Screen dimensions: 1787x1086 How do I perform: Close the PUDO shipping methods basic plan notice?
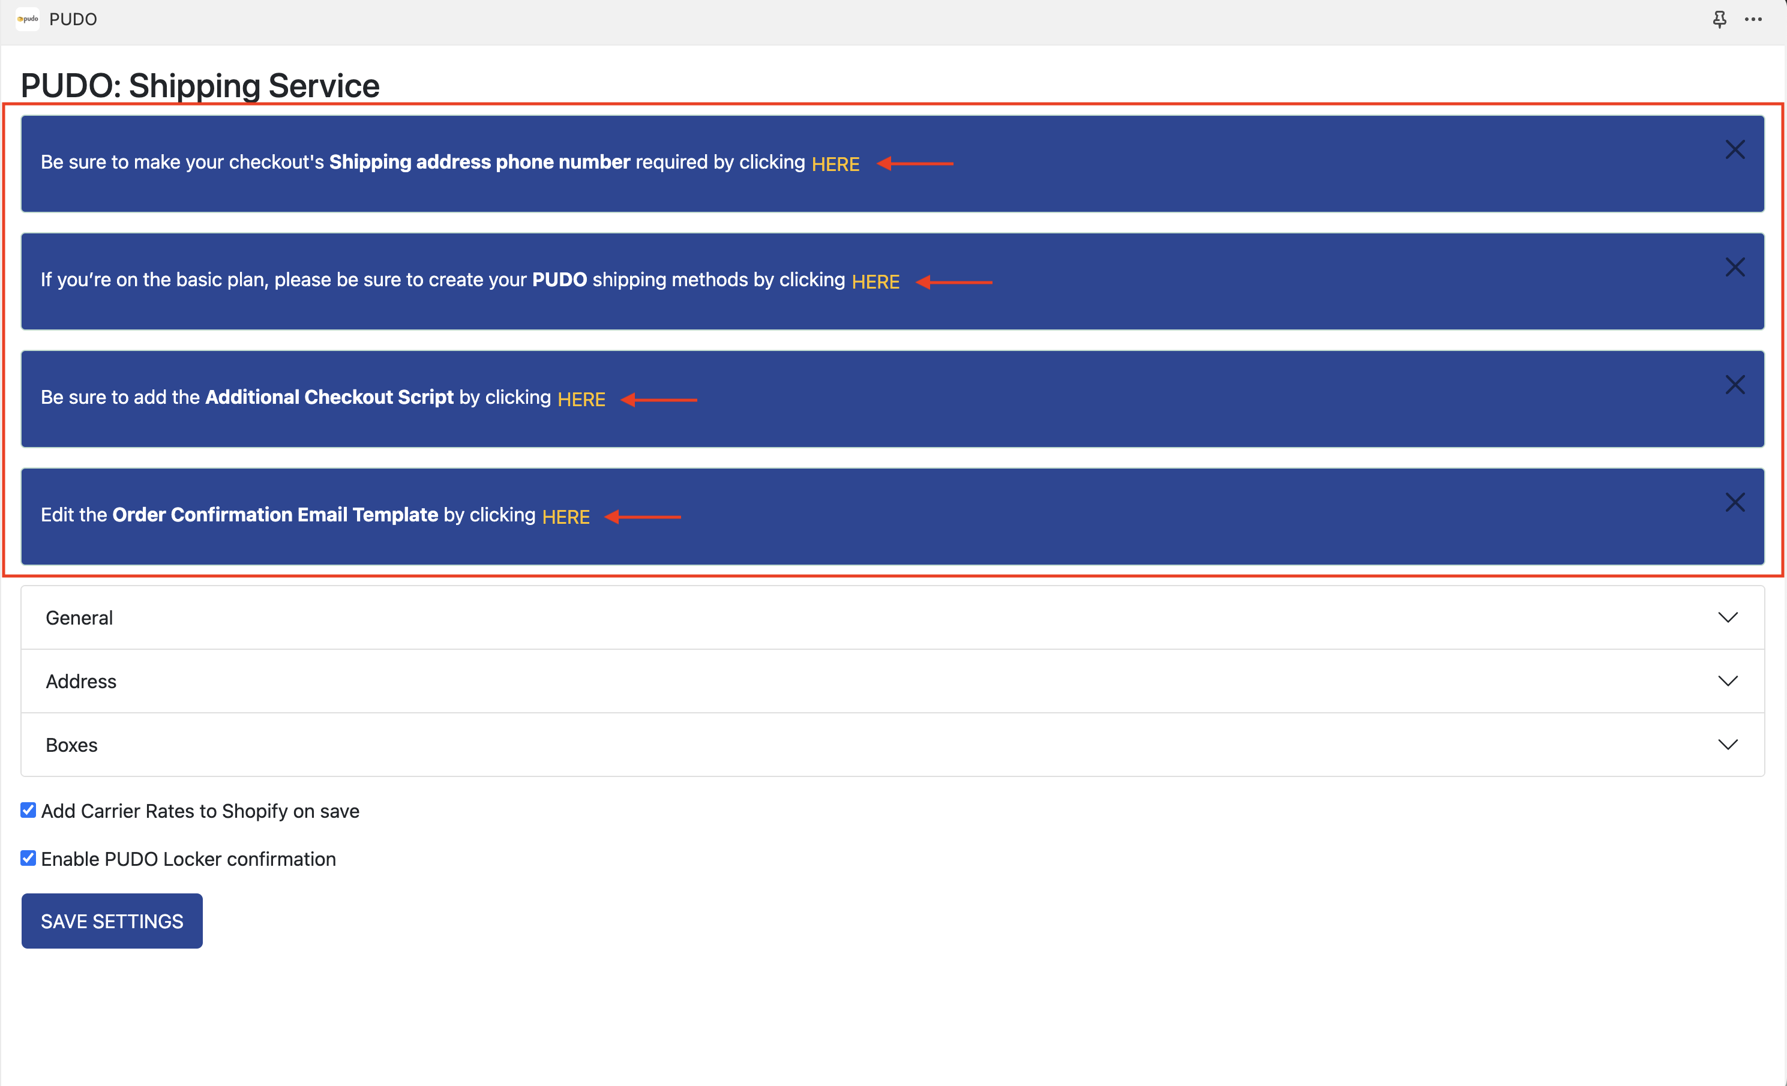point(1735,268)
